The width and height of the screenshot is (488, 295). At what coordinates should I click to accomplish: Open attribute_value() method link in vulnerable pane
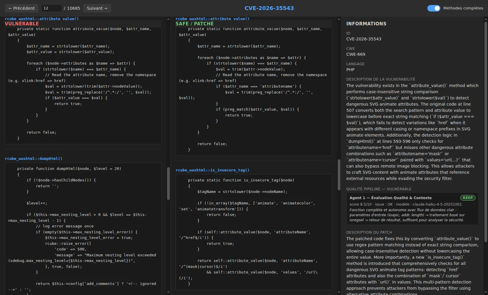(42, 19)
